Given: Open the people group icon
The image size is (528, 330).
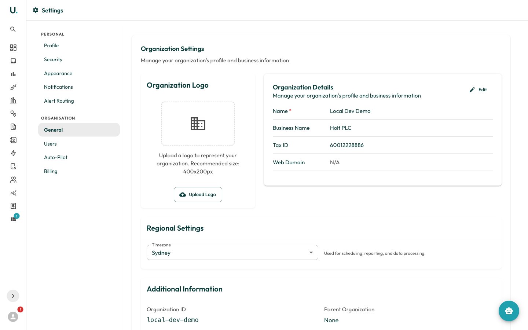Looking at the screenshot, I should pyautogui.click(x=13, y=180).
